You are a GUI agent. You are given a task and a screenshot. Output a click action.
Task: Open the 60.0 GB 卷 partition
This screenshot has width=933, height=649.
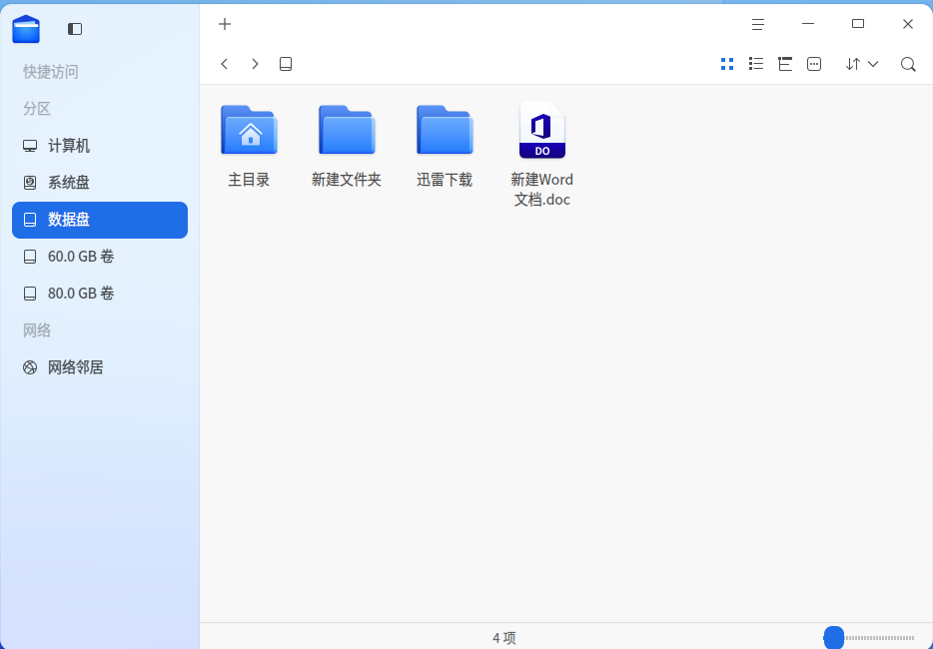click(x=100, y=257)
